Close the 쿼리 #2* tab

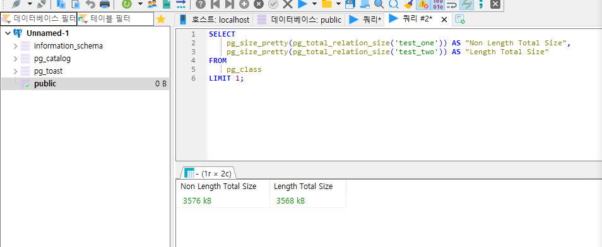(x=444, y=20)
